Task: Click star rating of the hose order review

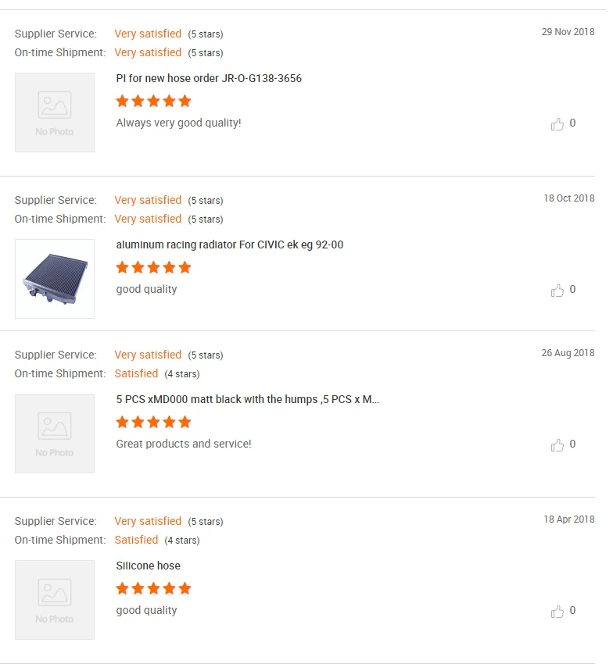Action: click(x=153, y=101)
